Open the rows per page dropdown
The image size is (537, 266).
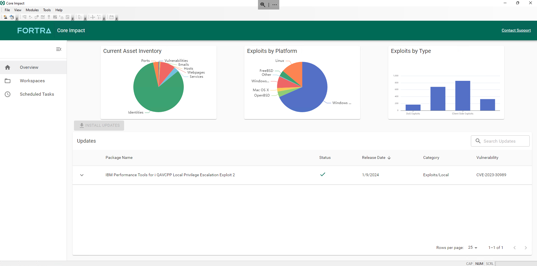click(x=473, y=248)
